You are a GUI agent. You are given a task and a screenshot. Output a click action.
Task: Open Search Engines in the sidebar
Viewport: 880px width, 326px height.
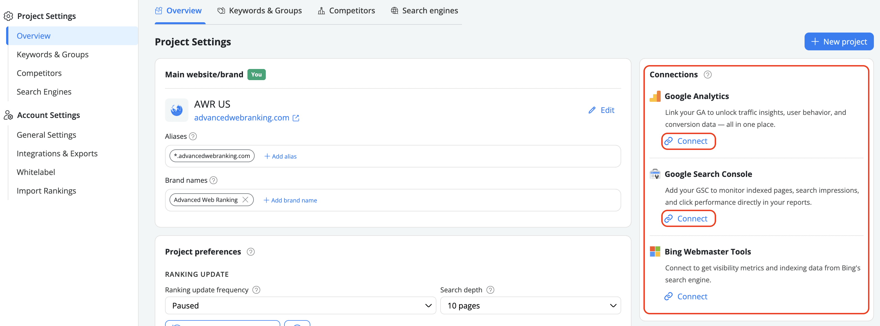click(x=44, y=92)
